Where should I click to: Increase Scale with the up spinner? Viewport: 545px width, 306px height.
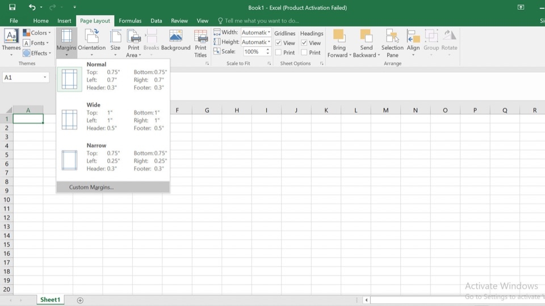click(267, 50)
